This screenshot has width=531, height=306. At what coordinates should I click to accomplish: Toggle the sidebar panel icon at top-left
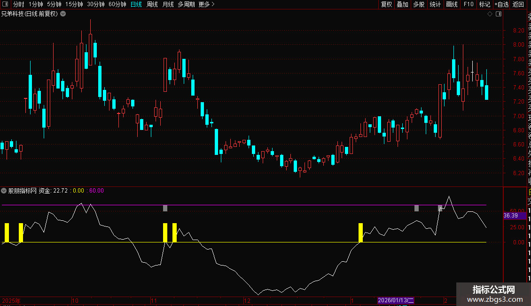[5, 4]
